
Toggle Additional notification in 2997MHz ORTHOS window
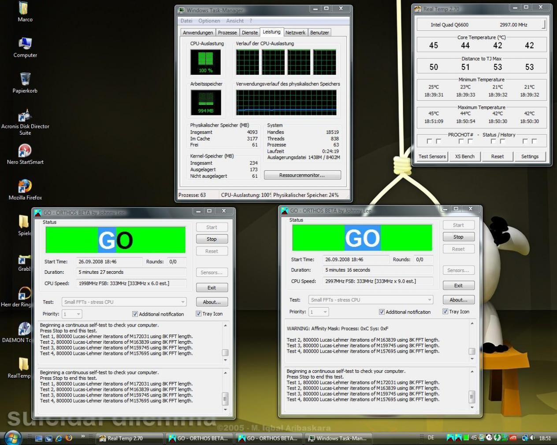tap(405, 312)
